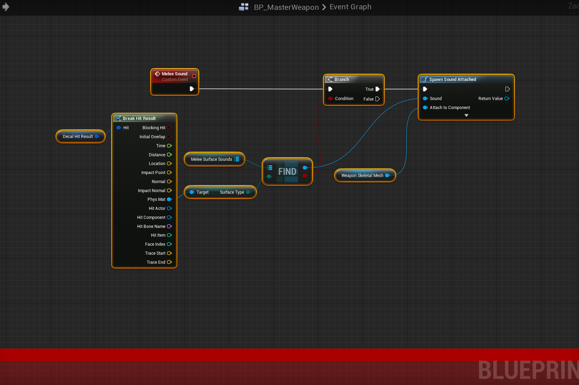579x385 pixels.
Task: Click the Spawn Sound Attached function icon
Action: [425, 79]
